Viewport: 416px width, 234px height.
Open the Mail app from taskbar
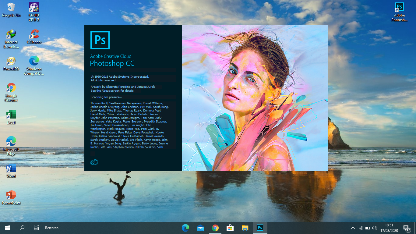click(200, 228)
